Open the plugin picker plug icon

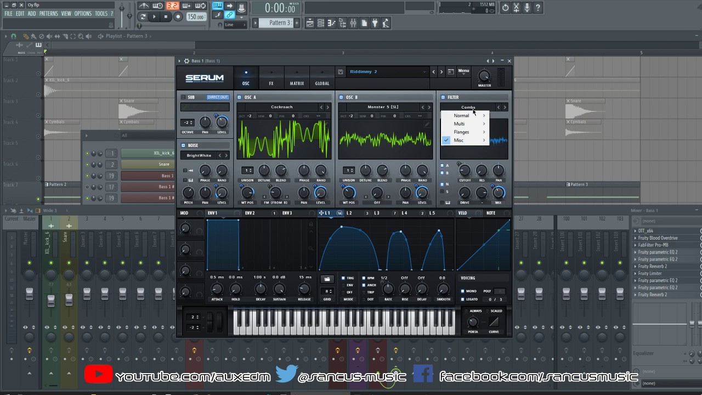point(375,23)
